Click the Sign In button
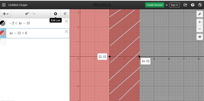The width and height of the screenshot is (204, 101). pyautogui.click(x=174, y=5)
